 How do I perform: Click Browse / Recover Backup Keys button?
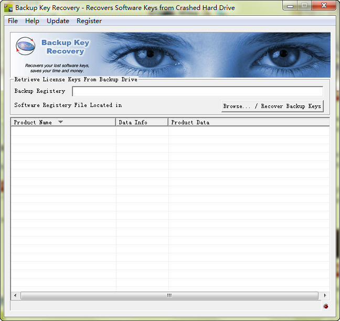point(272,106)
